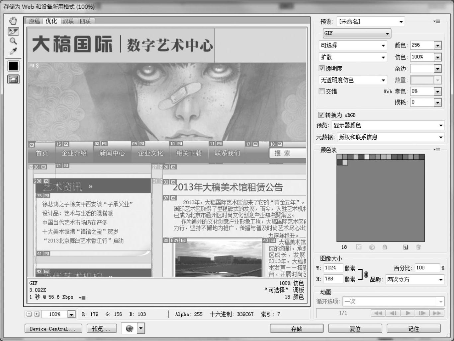Image resolution: width=454 pixels, height=341 pixels.
Task: Open the browser preview dropdown arrow
Action: point(141,328)
